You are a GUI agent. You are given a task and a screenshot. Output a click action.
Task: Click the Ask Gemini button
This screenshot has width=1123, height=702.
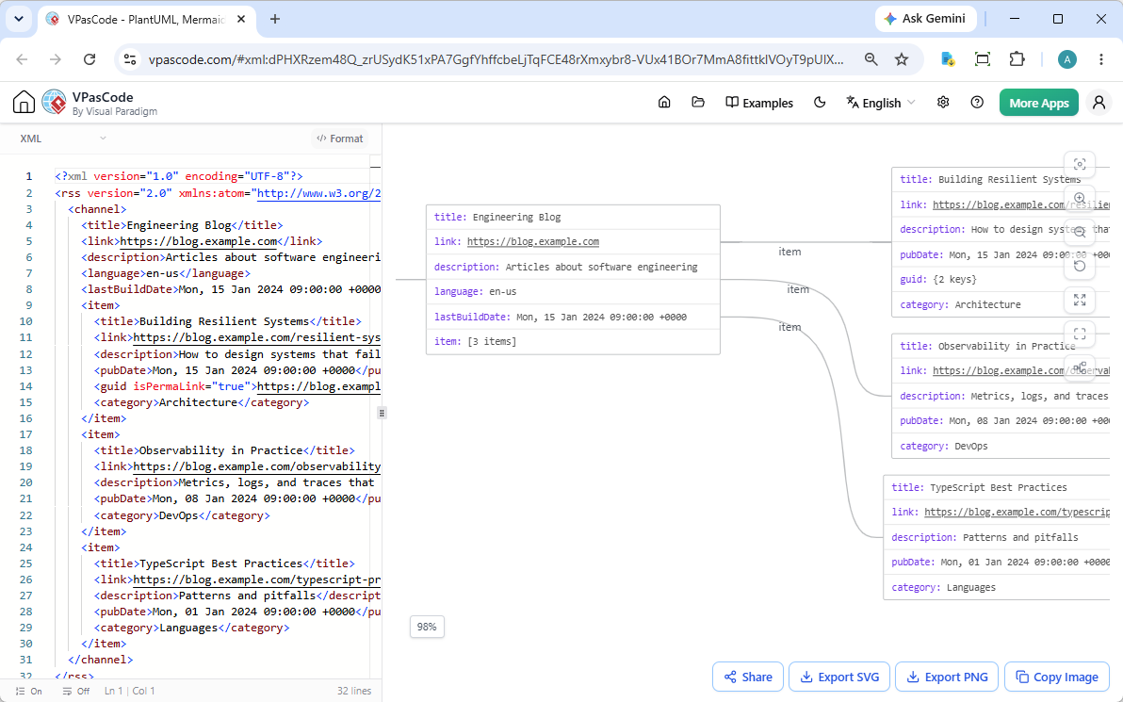point(924,19)
